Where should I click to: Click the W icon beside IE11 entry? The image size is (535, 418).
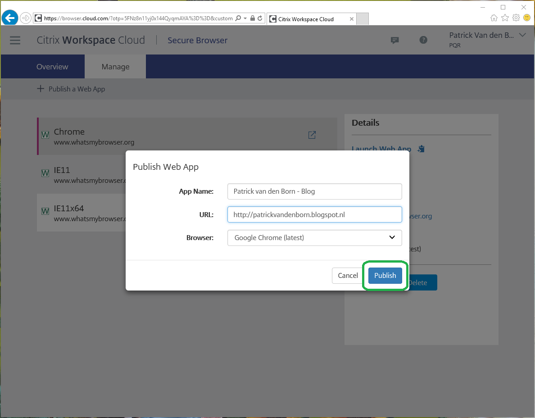pyautogui.click(x=45, y=173)
